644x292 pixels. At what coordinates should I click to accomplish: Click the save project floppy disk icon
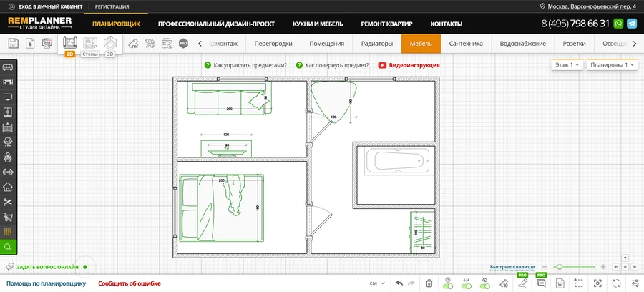[x=13, y=44]
